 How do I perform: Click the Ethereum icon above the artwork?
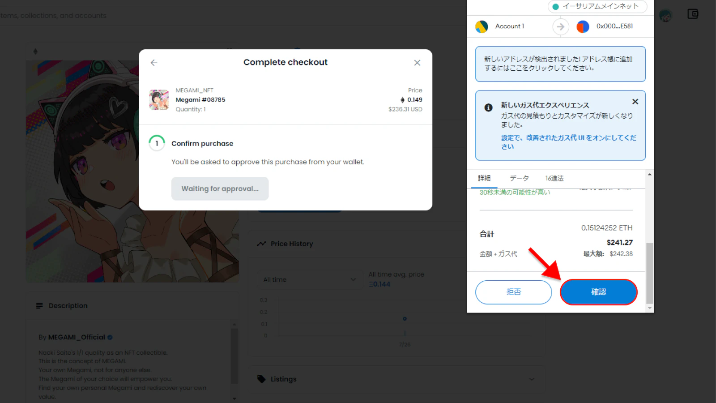(35, 51)
